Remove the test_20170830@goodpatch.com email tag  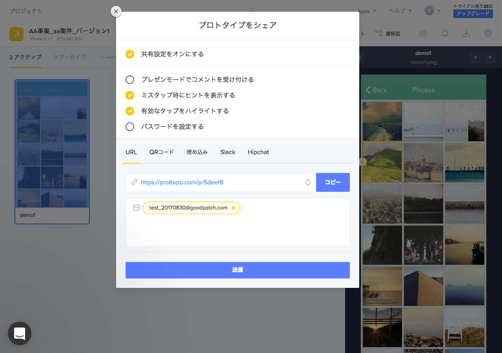[234, 207]
